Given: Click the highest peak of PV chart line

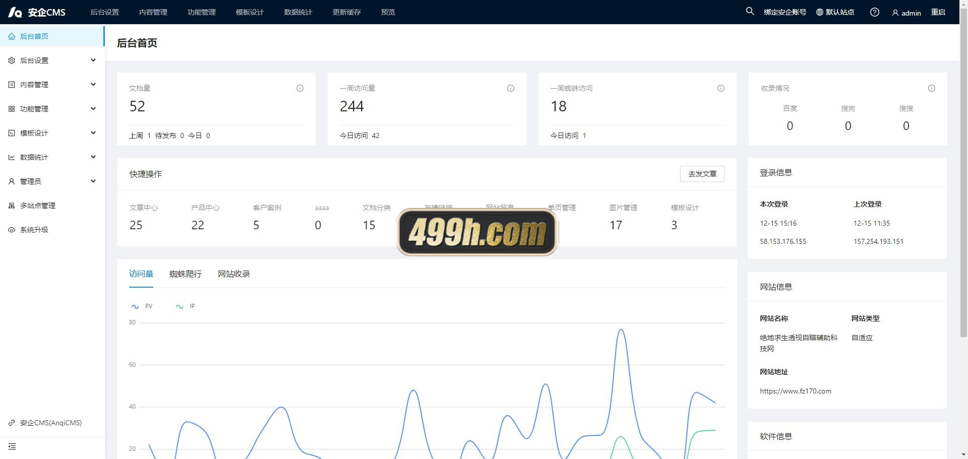Looking at the screenshot, I should click(621, 330).
